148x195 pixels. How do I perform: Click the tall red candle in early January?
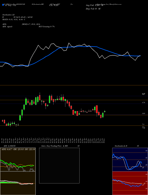(x=97, y=109)
